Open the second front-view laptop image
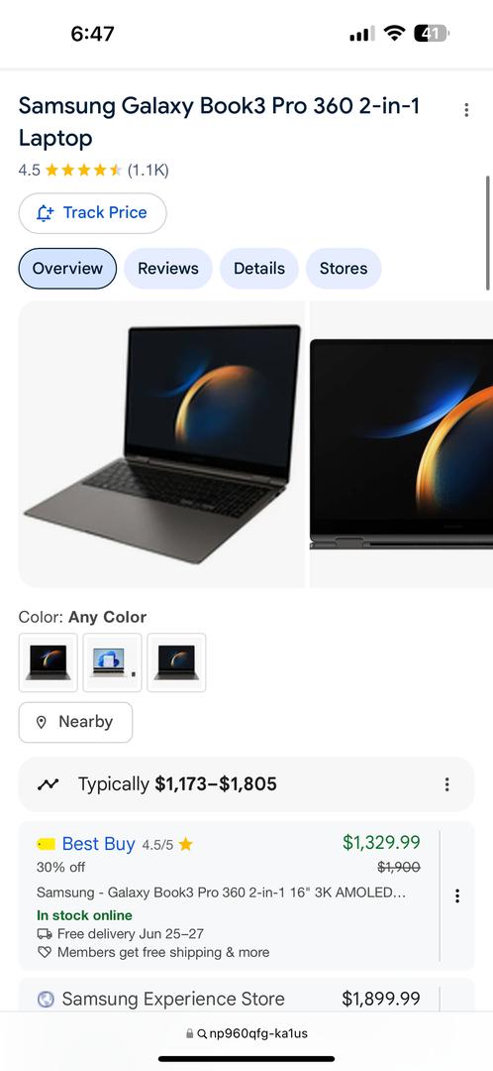Screen dimensions: 493x1071 [402, 444]
